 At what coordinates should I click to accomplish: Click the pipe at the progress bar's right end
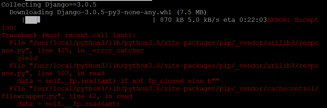(x=154, y=20)
